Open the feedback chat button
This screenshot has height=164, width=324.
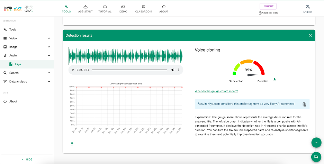click(316, 157)
